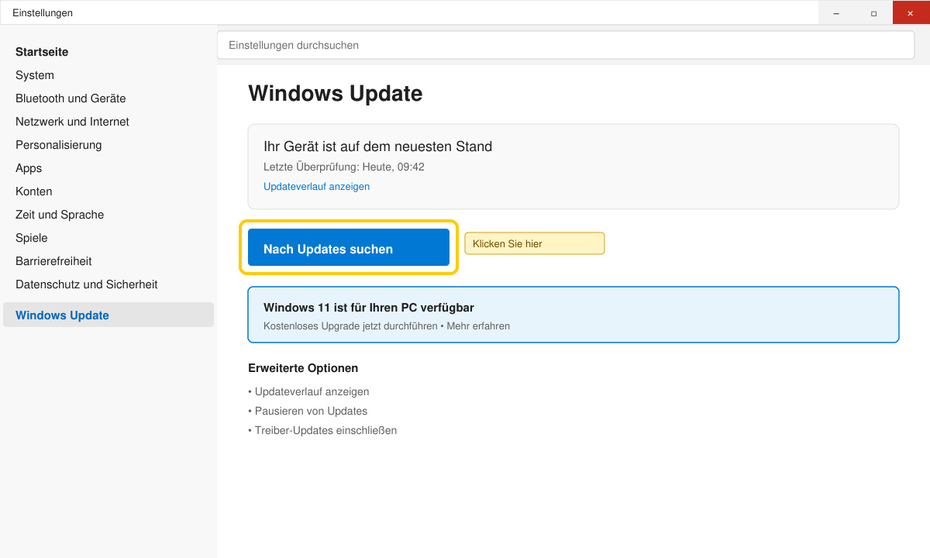Image resolution: width=930 pixels, height=558 pixels.
Task: Open Netzwerk und Internet settings
Action: click(72, 122)
